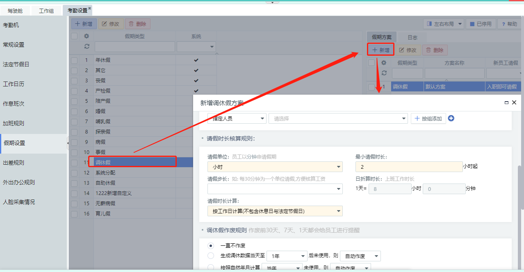Screen dimensions: 524x272
Task: Open the 请假时长计算 dropdown
Action: [x=275, y=211]
